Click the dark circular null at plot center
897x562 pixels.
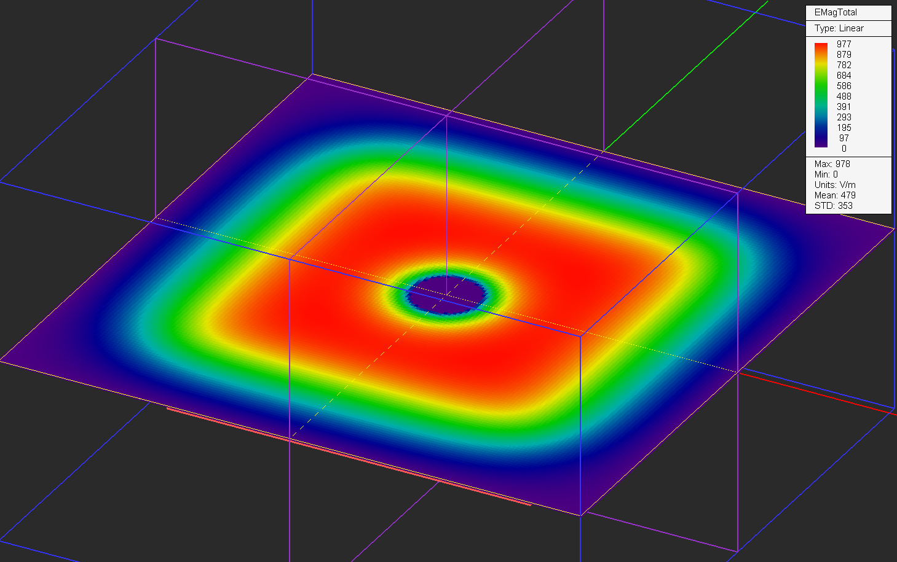pos(446,295)
